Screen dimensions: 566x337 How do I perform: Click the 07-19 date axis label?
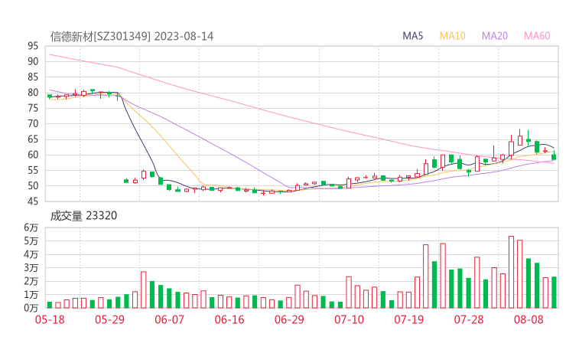click(x=408, y=319)
